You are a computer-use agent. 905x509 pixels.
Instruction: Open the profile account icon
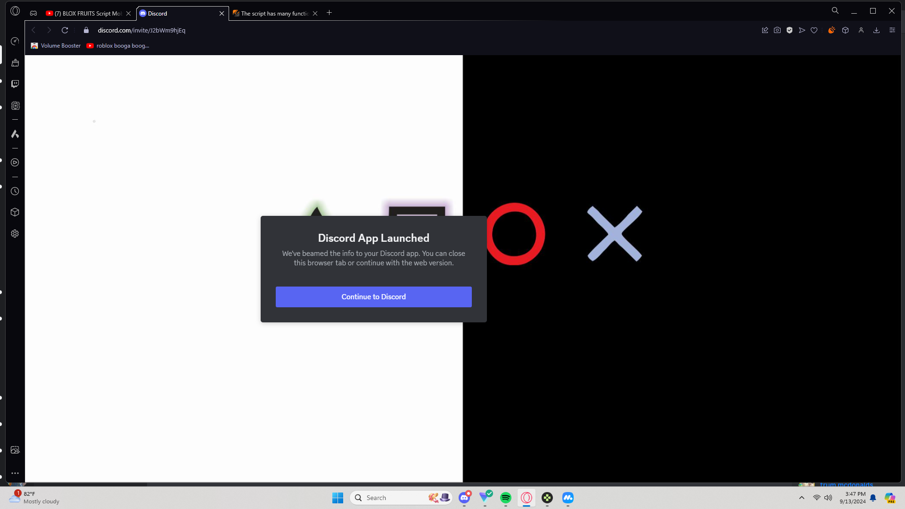pos(861,30)
